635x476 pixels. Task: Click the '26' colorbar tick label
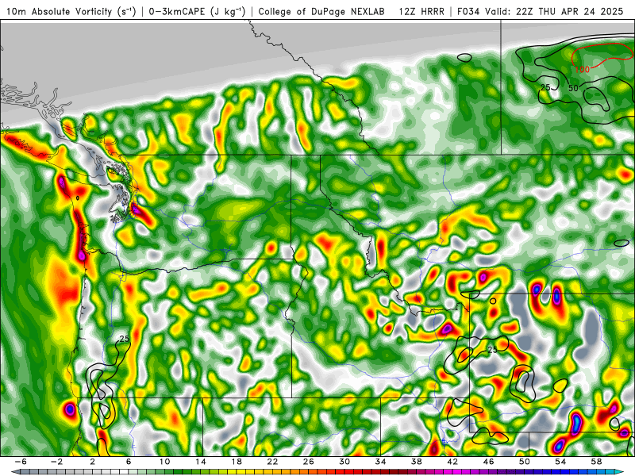click(x=309, y=462)
